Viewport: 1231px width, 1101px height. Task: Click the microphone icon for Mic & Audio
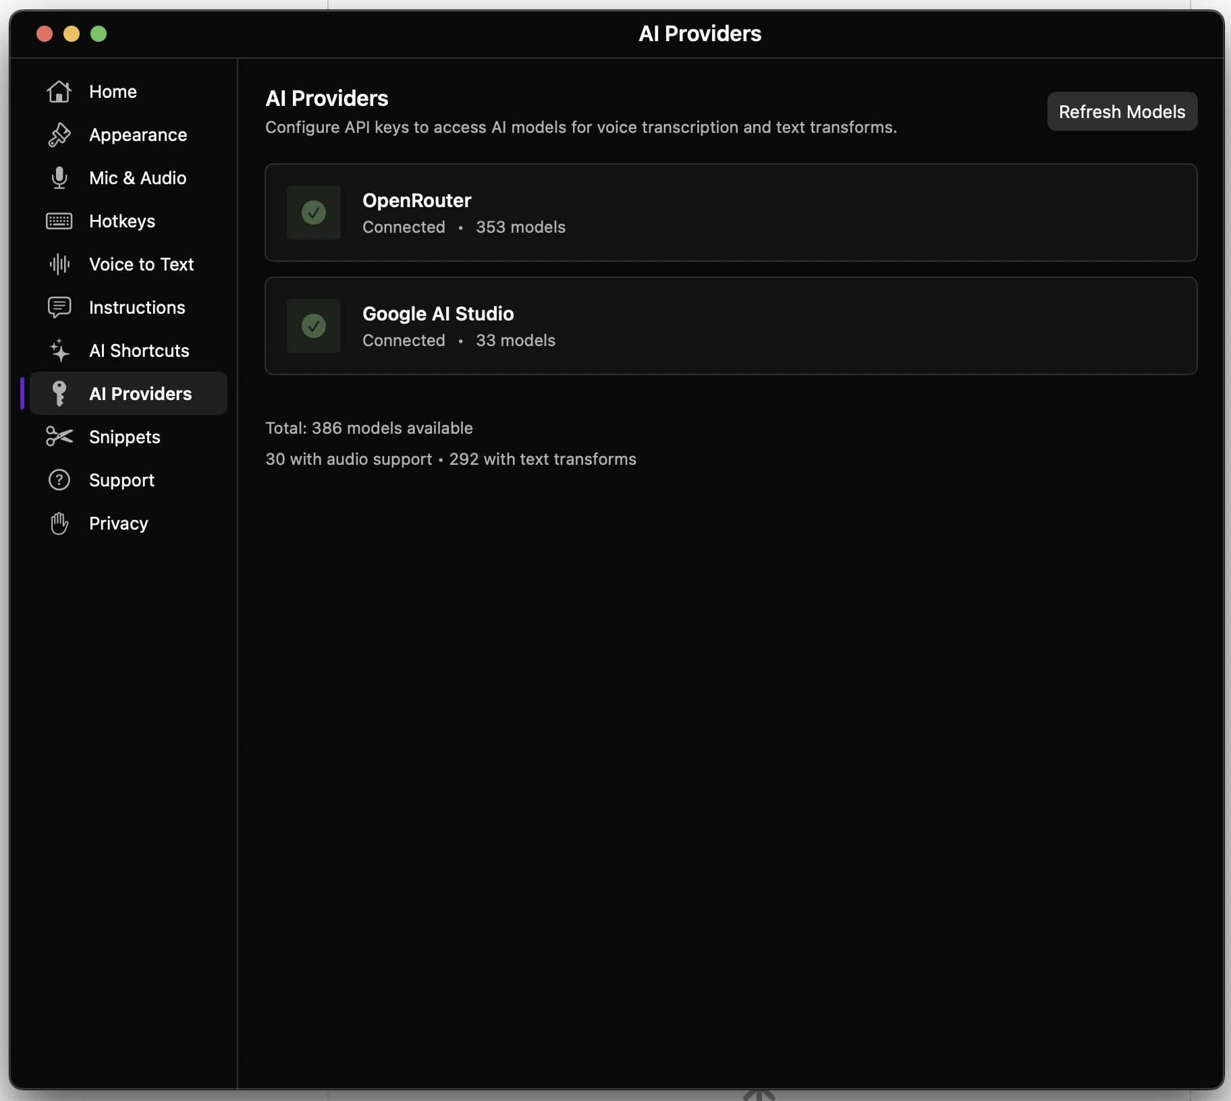point(59,177)
